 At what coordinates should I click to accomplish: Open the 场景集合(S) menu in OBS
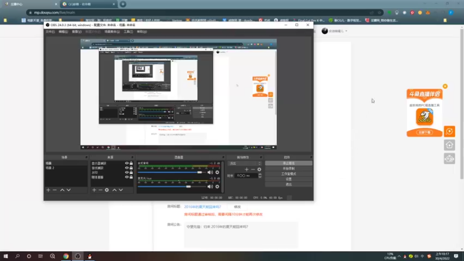point(112,32)
